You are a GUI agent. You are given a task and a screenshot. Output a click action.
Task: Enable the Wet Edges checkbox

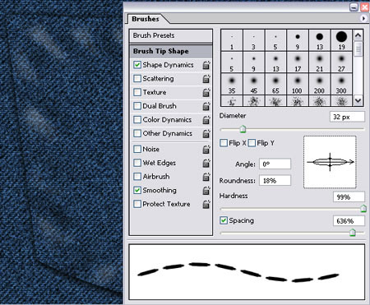coord(137,163)
